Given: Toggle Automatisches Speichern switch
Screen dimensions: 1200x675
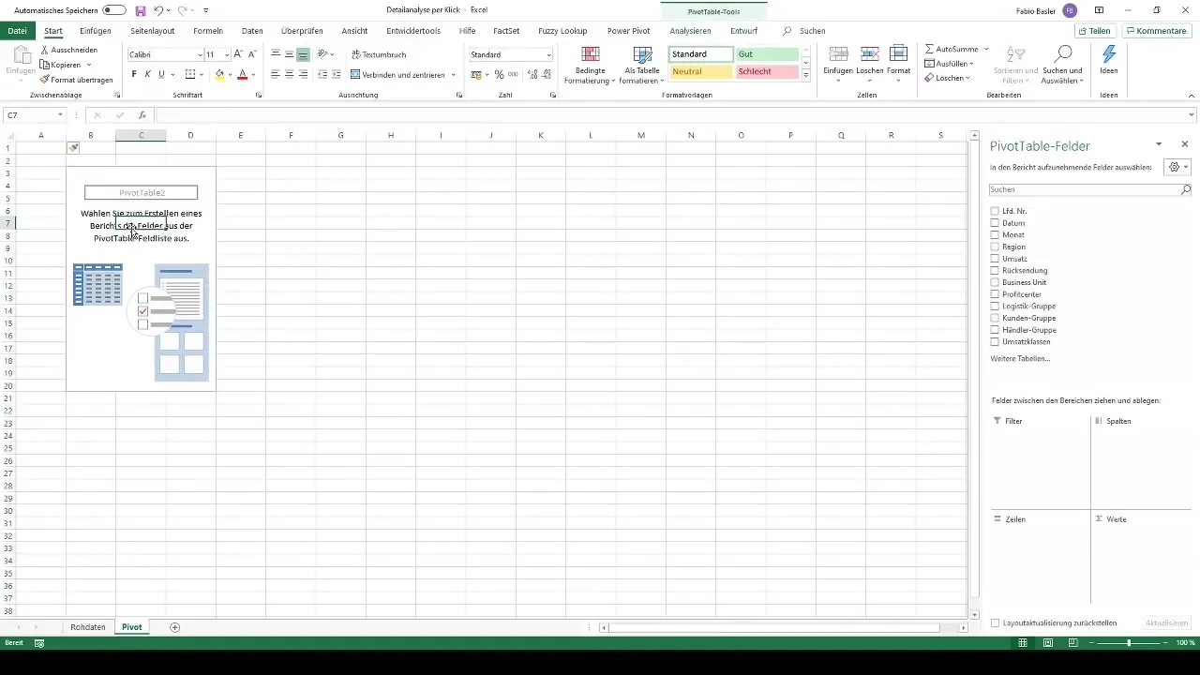Looking at the screenshot, I should click(114, 10).
